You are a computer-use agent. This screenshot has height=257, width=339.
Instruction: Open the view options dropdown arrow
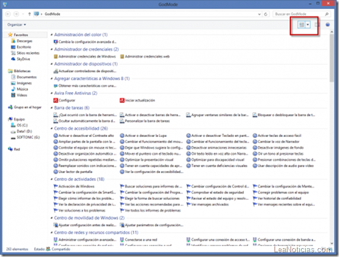308,25
